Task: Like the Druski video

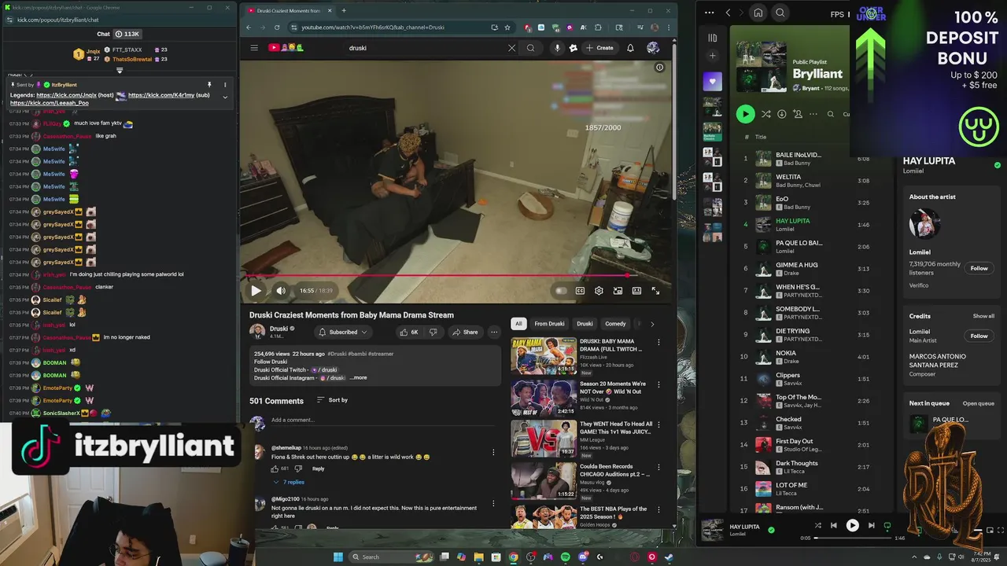Action: pyautogui.click(x=409, y=332)
